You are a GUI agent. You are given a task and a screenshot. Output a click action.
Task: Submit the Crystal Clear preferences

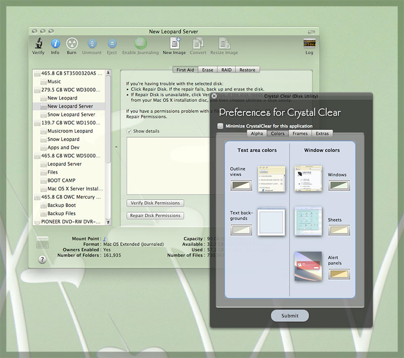coord(290,316)
